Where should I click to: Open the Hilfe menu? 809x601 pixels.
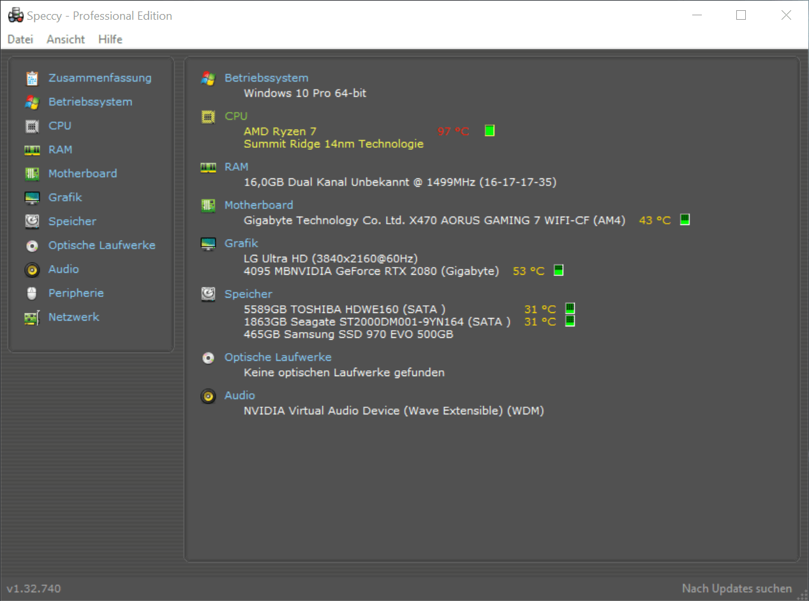(x=110, y=39)
